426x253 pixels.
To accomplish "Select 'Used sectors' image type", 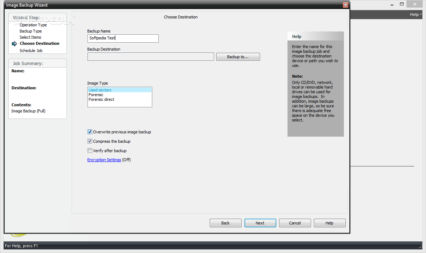I will [x=120, y=90].
